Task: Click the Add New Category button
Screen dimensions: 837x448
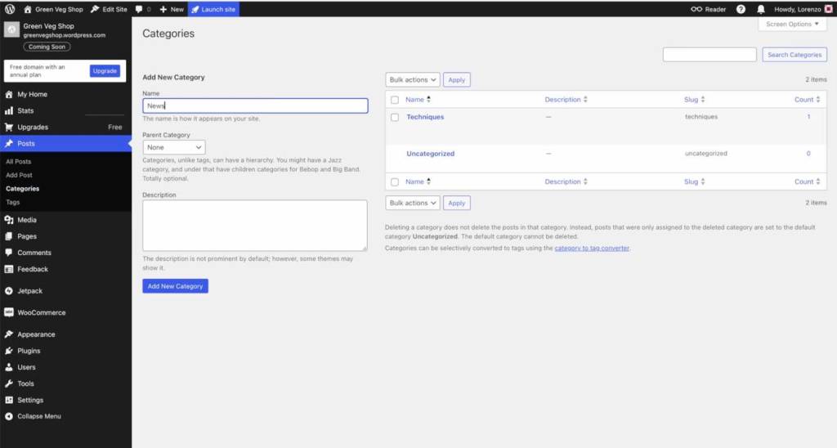Action: pyautogui.click(x=175, y=286)
